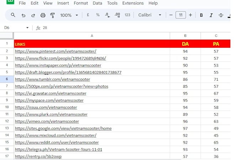This screenshot has height=160, width=242.
Task: Click the search menus magnifier icon
Action: [13, 15]
